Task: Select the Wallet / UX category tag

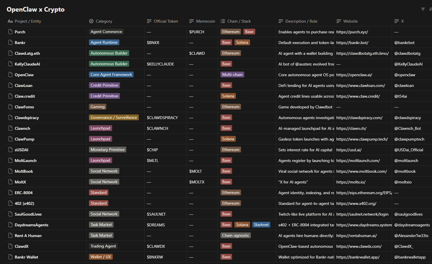Action: pyautogui.click(x=101, y=257)
